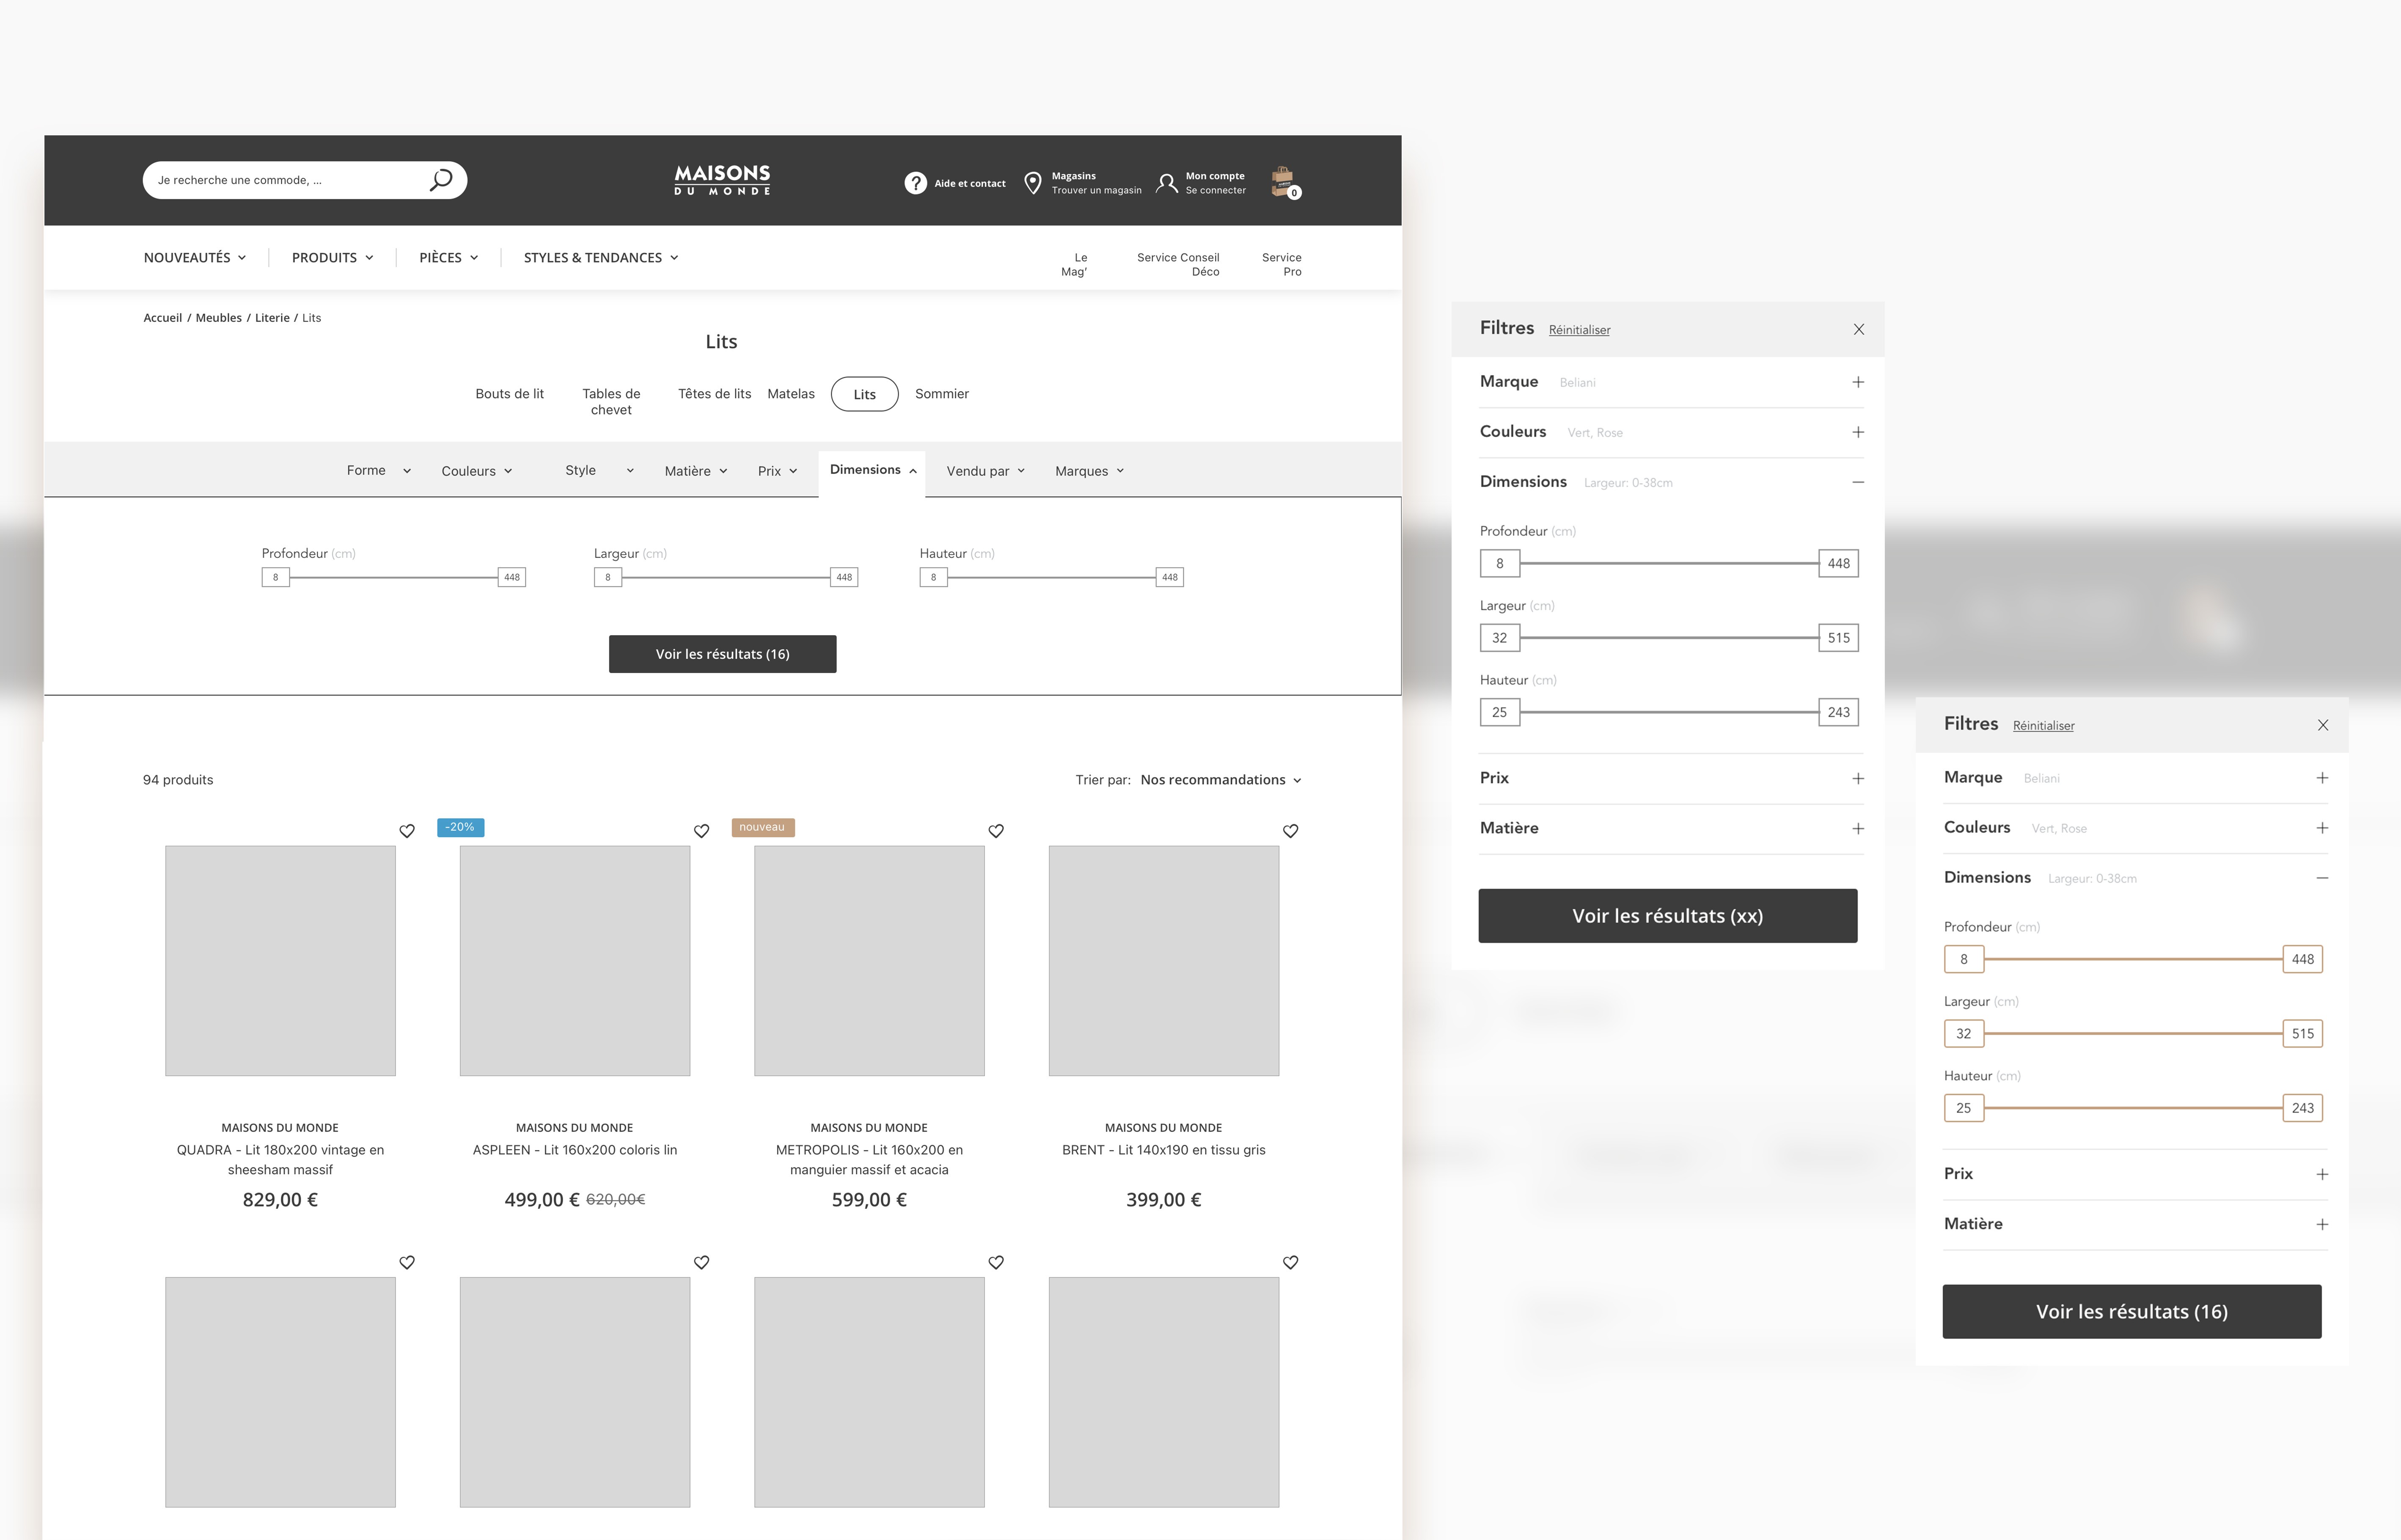Favorite the METROPOLIS bed with heart icon
This screenshot has width=2401, height=1540.
click(x=996, y=831)
